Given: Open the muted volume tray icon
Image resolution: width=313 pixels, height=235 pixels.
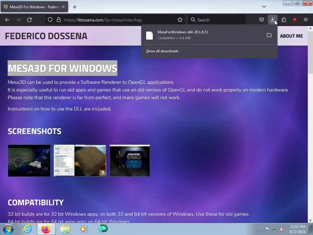Looking at the screenshot, I should click(x=282, y=229).
